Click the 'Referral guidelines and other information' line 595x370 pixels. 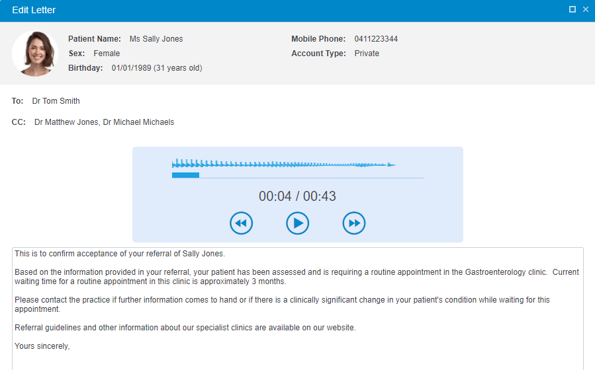click(185, 328)
